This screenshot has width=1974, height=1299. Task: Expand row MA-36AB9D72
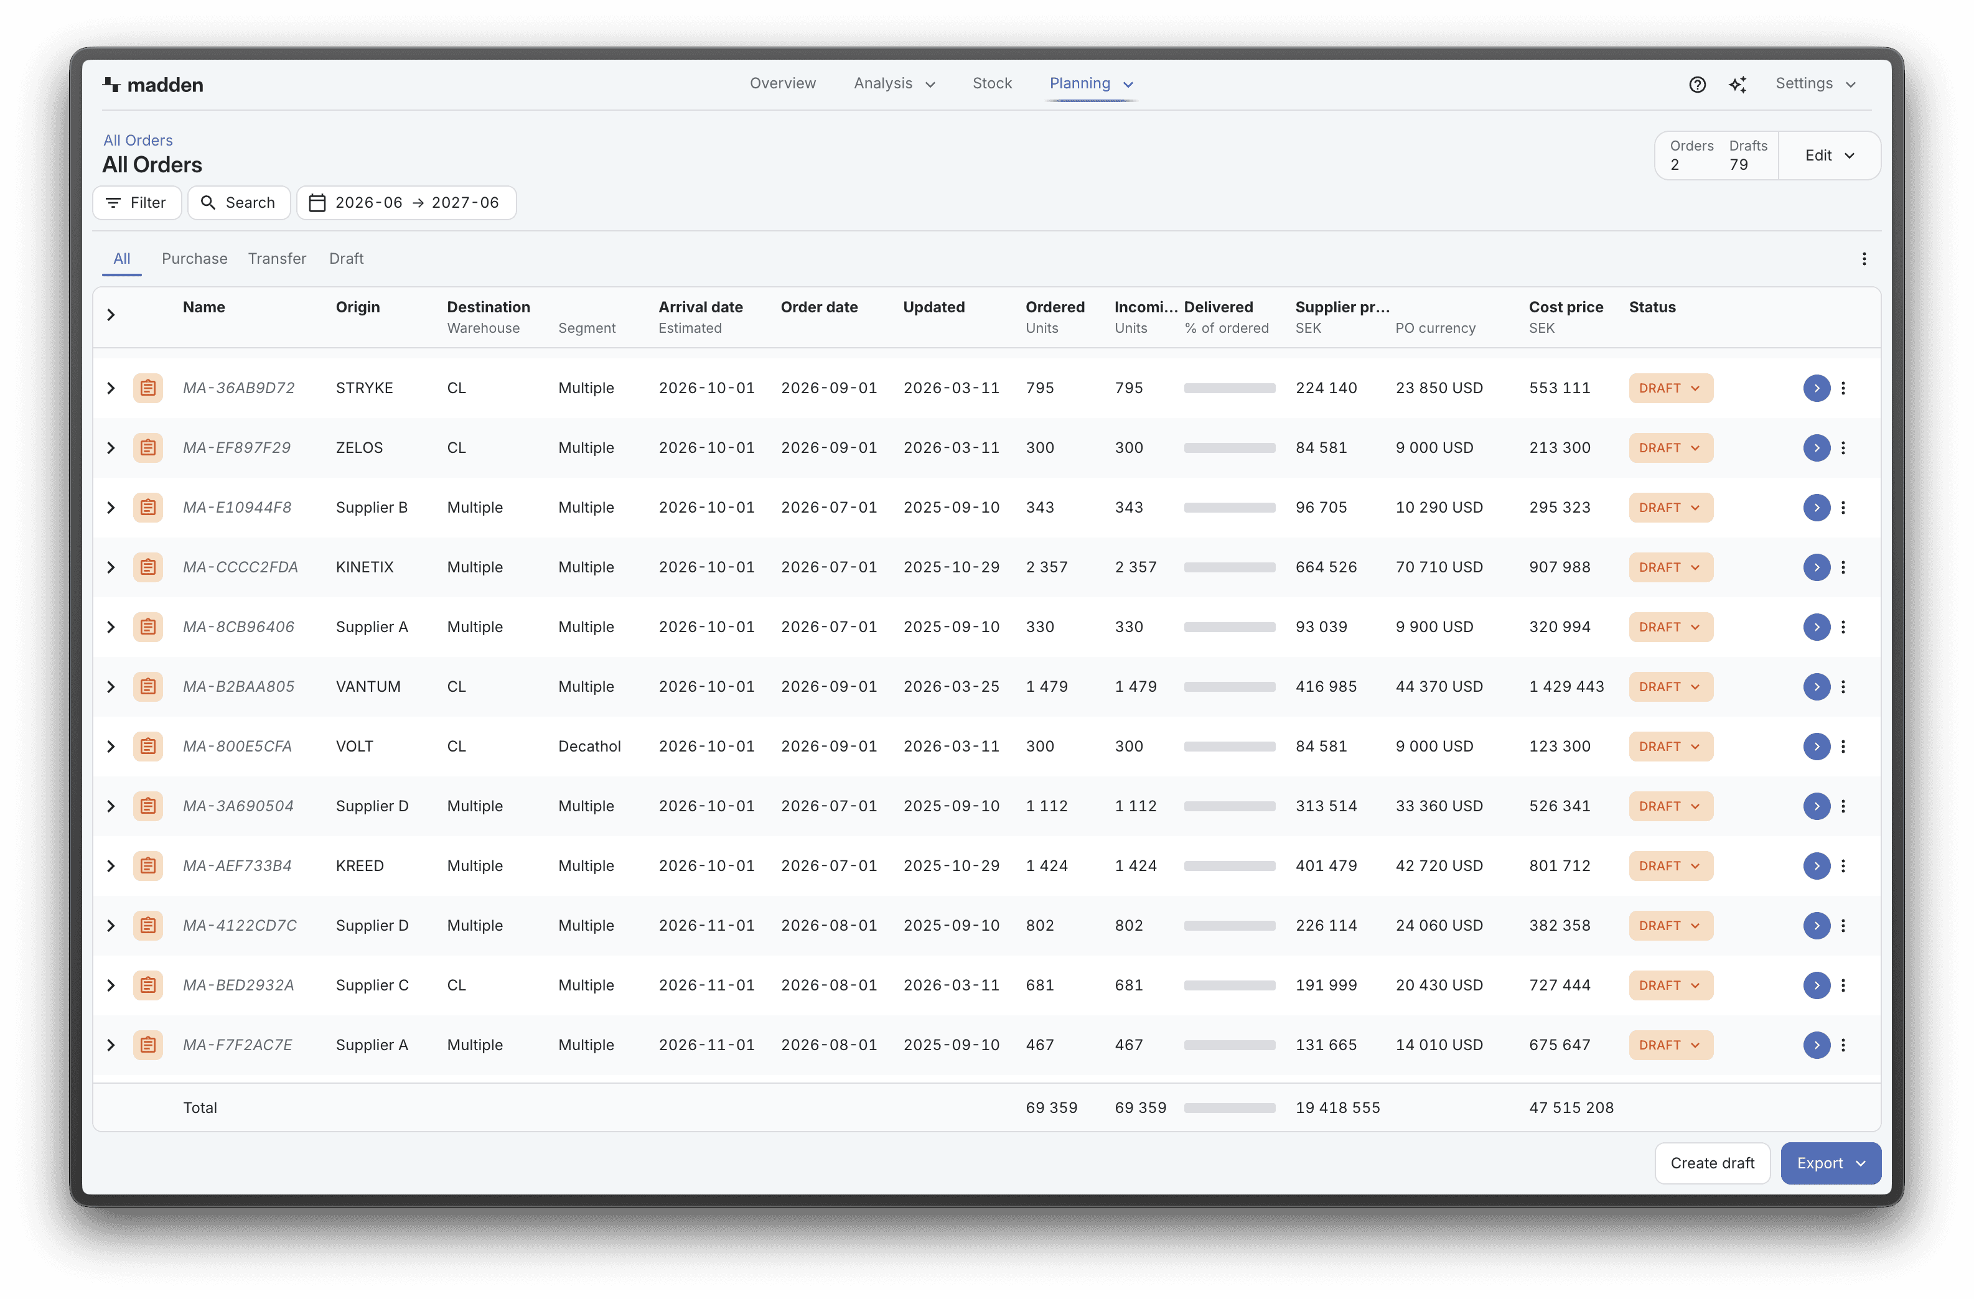(110, 388)
